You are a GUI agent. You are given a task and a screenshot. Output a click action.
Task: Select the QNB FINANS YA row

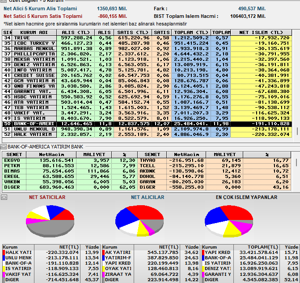click(x=147, y=86)
